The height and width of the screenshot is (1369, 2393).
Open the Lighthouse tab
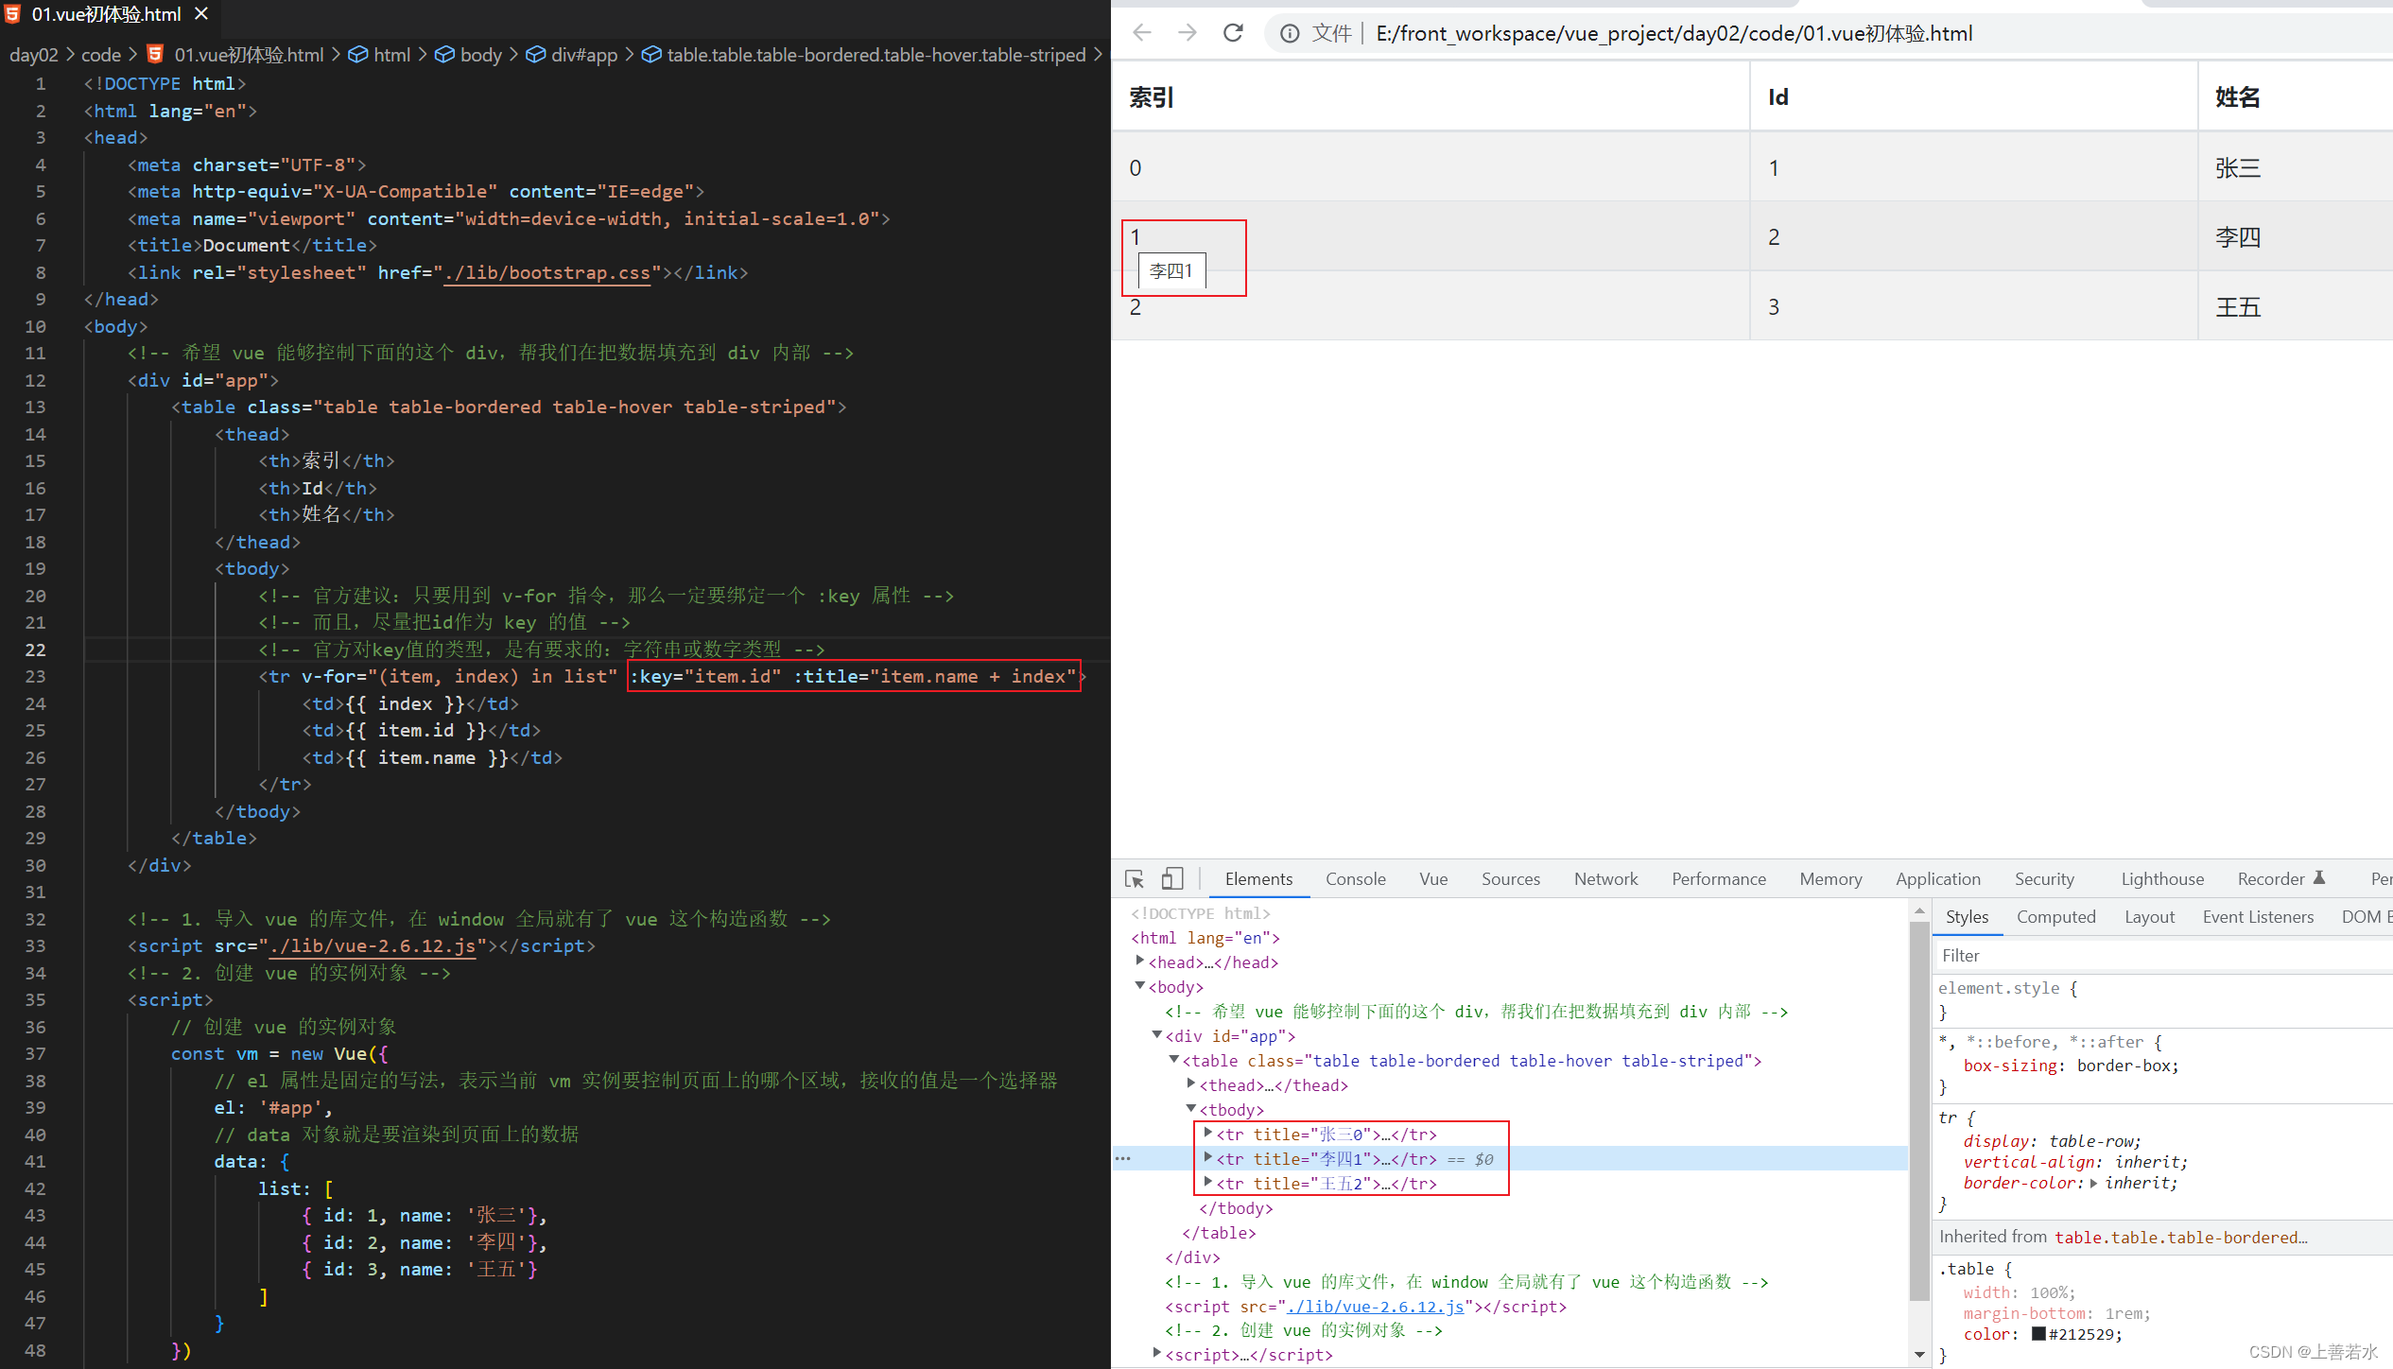click(x=2162, y=879)
